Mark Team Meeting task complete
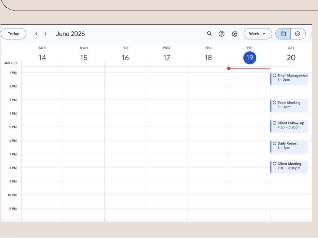This screenshot has height=238, width=318. point(274,103)
